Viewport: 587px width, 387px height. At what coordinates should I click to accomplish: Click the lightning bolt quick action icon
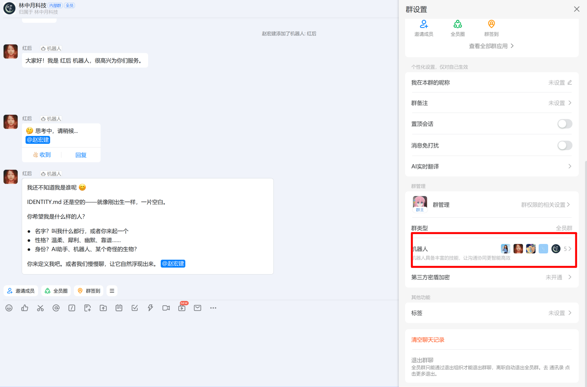(x=150, y=308)
